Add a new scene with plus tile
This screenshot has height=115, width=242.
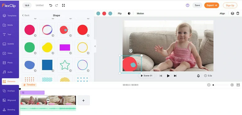[x=83, y=100]
